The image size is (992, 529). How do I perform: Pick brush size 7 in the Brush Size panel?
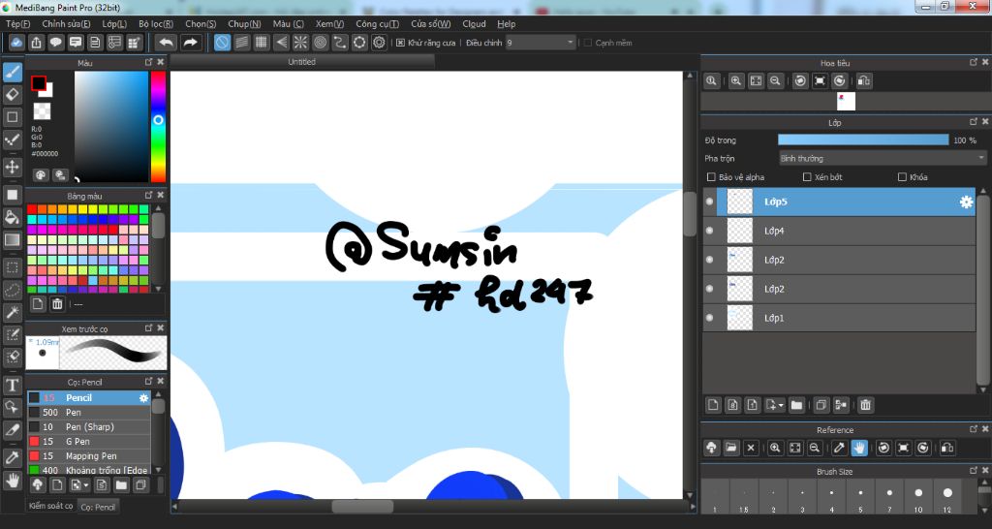(889, 497)
